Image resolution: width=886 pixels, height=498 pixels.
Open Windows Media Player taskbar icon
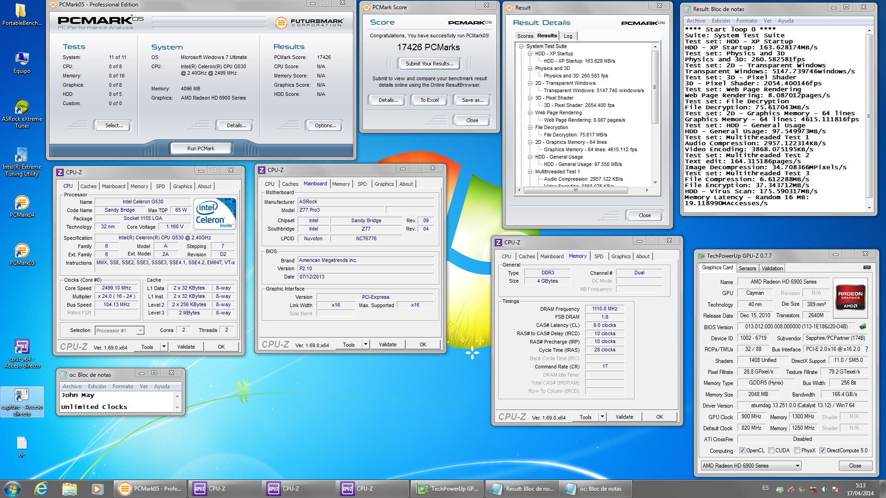coord(97,489)
